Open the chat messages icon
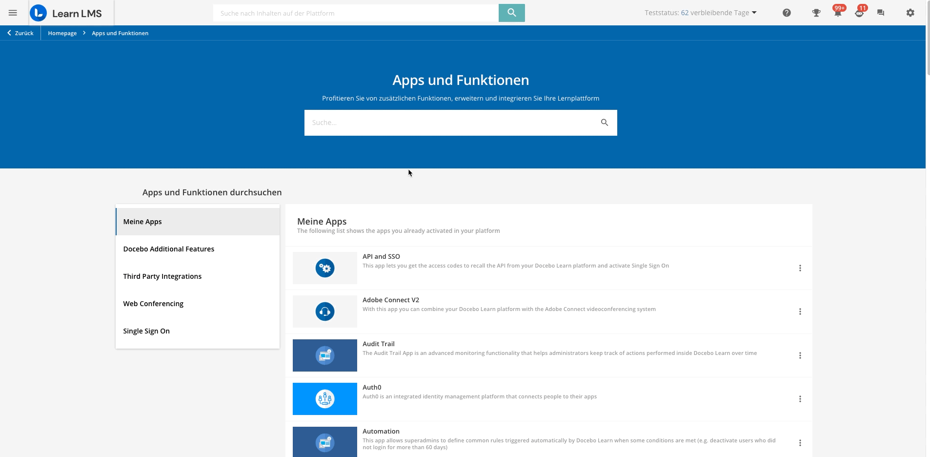 (881, 13)
